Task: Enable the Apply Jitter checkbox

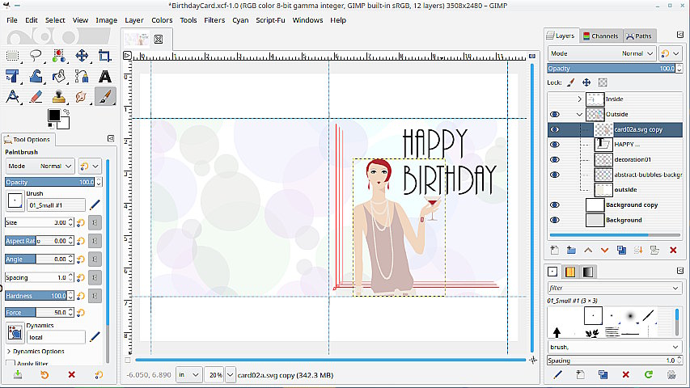Action: click(10, 364)
